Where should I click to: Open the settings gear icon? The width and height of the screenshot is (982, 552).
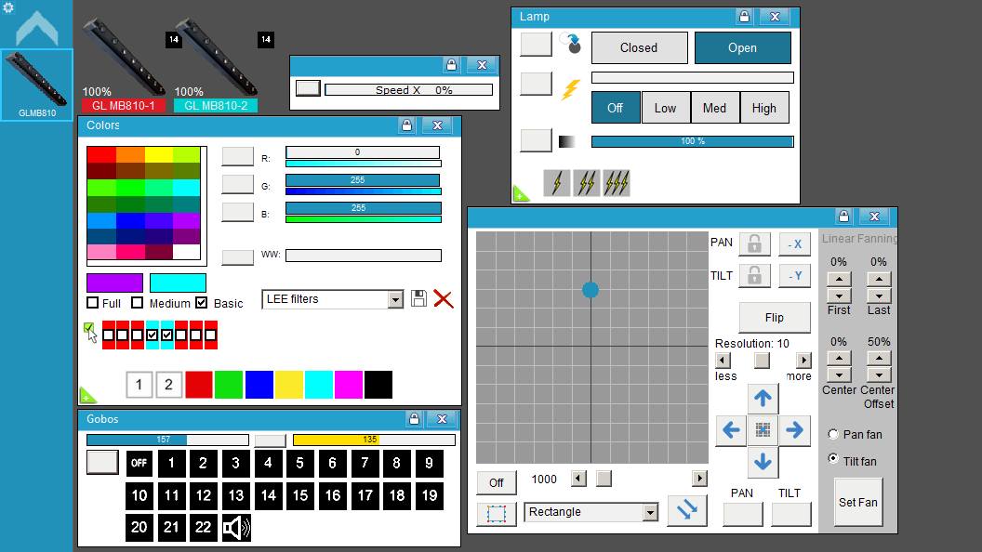pos(8,7)
